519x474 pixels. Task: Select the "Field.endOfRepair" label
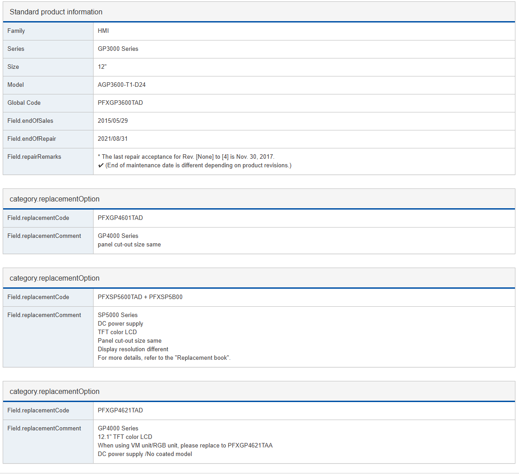point(32,139)
